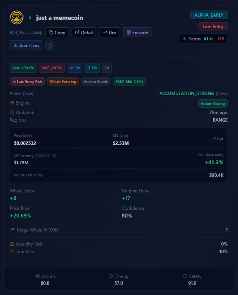Open the Dex chart link
This screenshot has height=295, width=238.
point(109,33)
